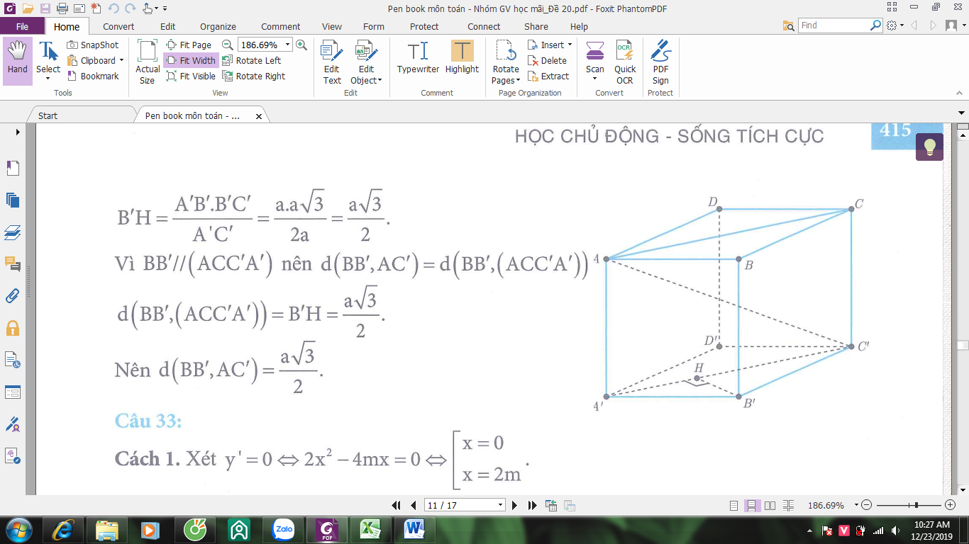Image resolution: width=969 pixels, height=544 pixels.
Task: Open Microsoft Word from taskbar
Action: [x=414, y=529]
